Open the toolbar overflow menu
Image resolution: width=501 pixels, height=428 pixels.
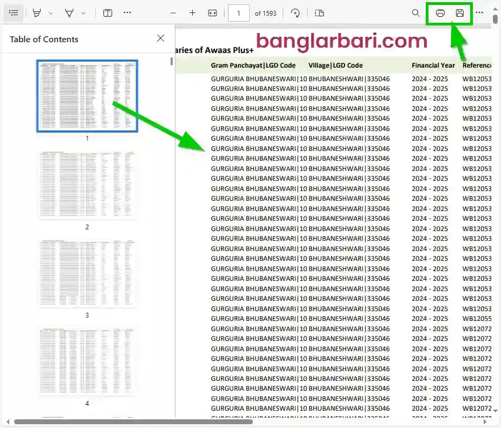pyautogui.click(x=479, y=13)
